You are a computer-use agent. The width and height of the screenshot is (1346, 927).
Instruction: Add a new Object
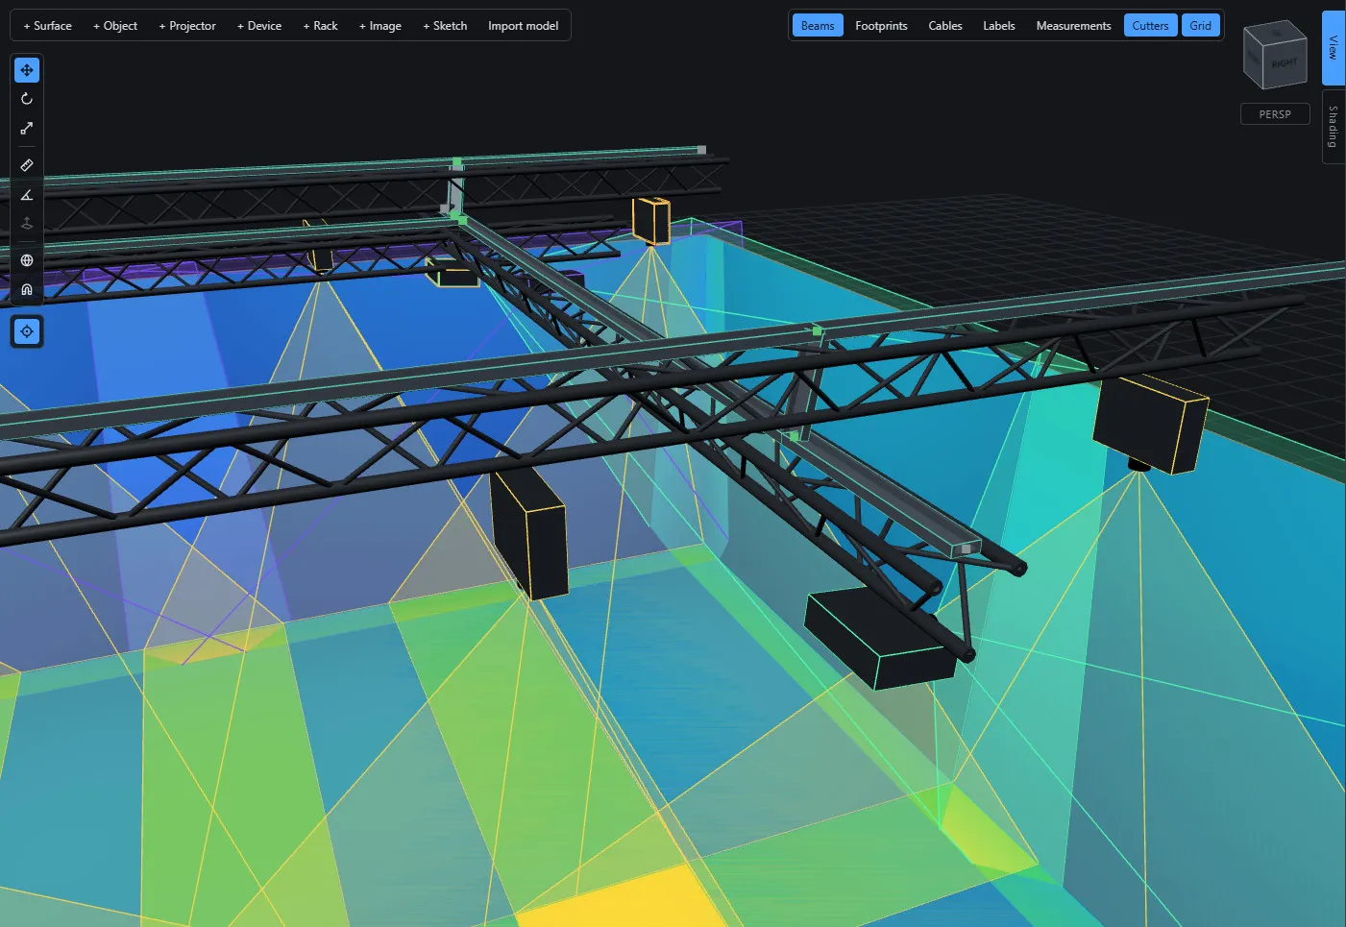click(115, 26)
